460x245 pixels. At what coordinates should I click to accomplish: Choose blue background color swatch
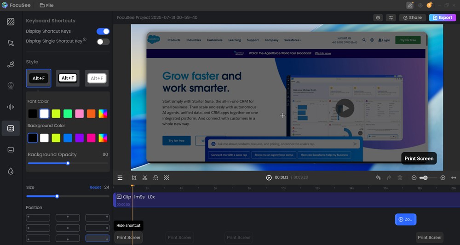pos(68,138)
